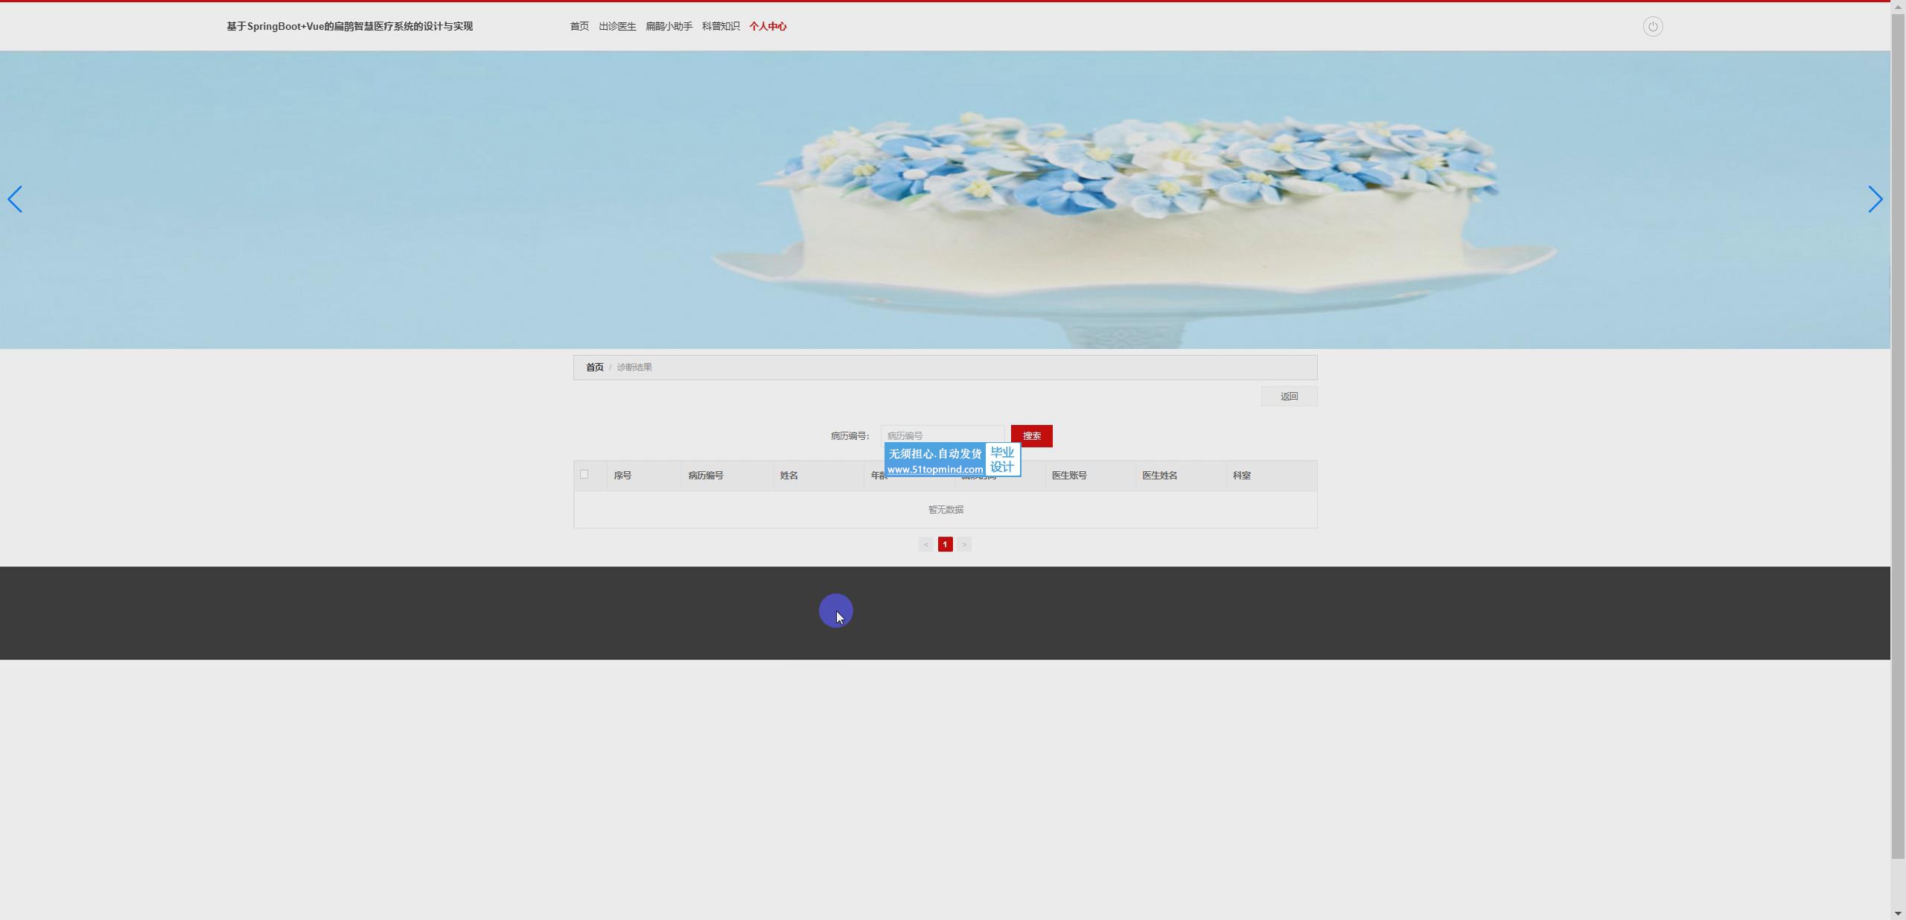Screen dimensions: 1906x920
Task: Click the site title text in header
Action: point(349,27)
